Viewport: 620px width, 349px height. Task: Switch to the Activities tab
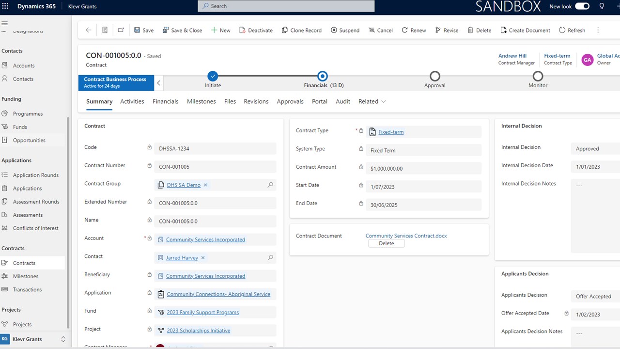(x=132, y=101)
